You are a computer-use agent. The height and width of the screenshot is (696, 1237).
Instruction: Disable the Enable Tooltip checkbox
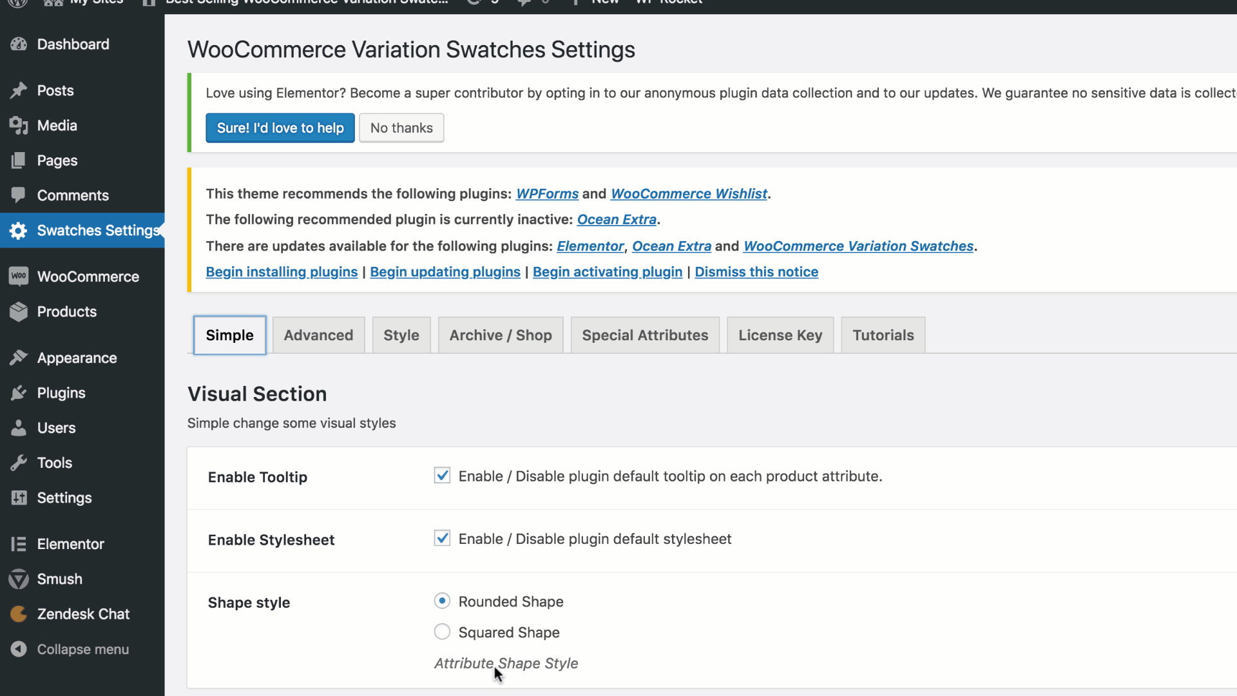click(x=442, y=476)
